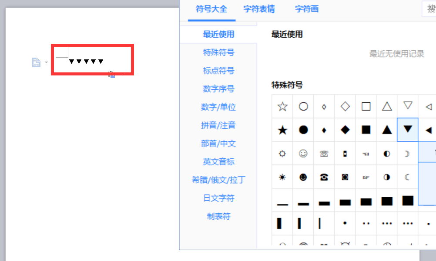Select the 符号大全 tab
The height and width of the screenshot is (261, 436).
(x=211, y=9)
